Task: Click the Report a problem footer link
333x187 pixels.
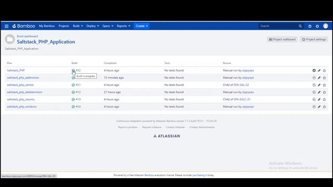Action: (x=127, y=127)
